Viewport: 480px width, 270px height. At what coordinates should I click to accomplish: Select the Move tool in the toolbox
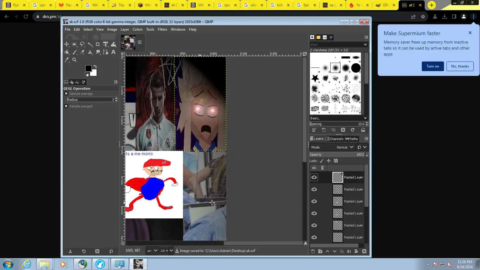coord(67,44)
